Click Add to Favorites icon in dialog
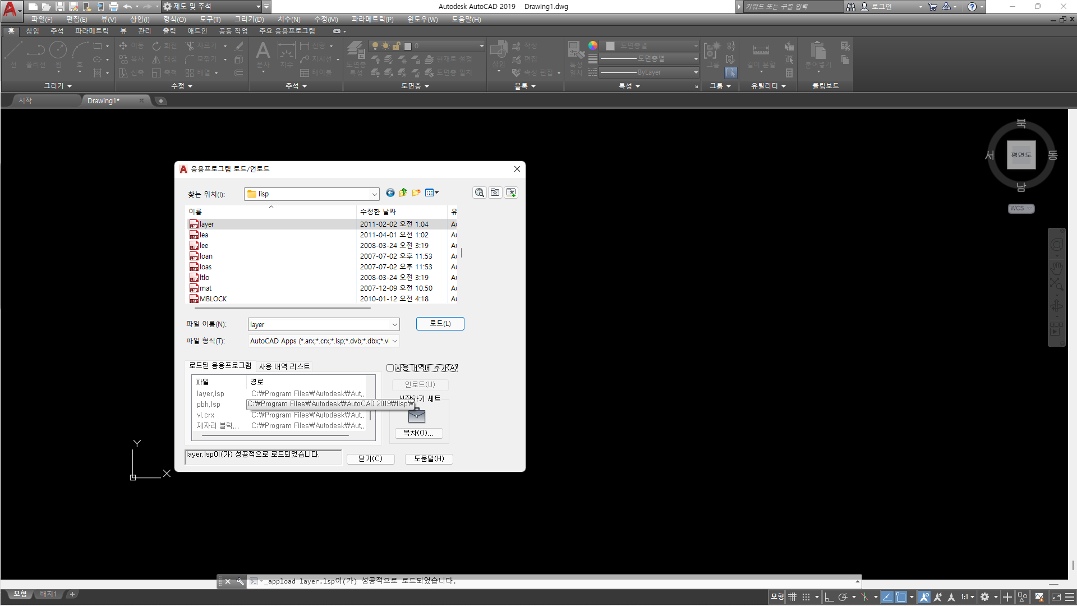1077x606 pixels. pos(511,193)
